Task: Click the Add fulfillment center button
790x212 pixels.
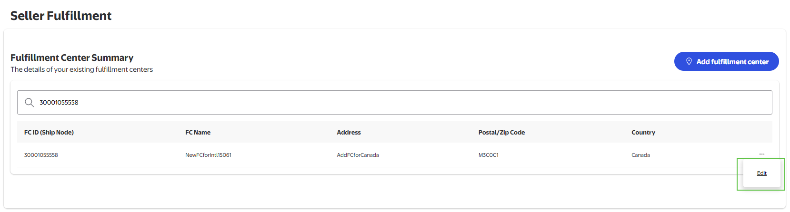Action: click(726, 61)
